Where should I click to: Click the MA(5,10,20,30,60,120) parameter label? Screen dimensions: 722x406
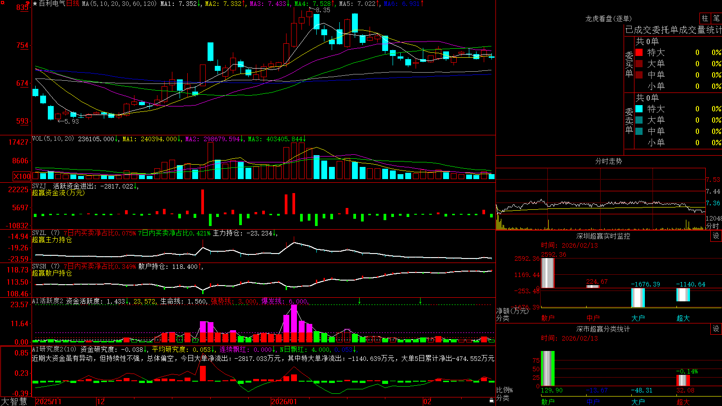pyautogui.click(x=119, y=4)
